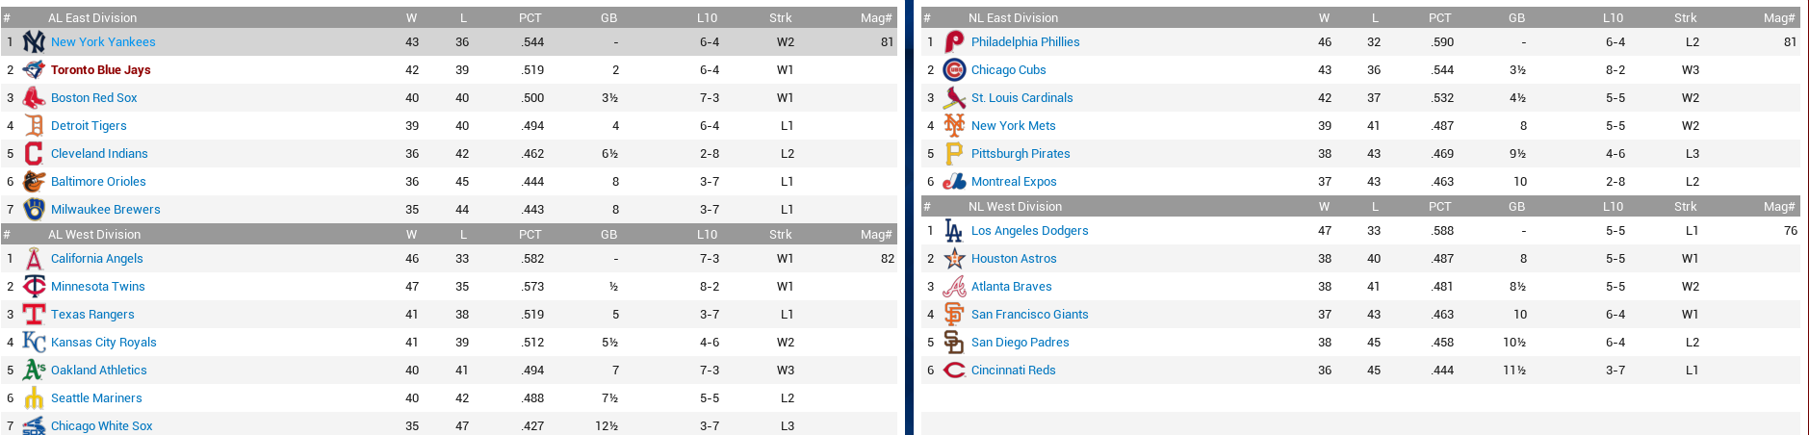Click the Philadelphia Phillies logo icon

(954, 42)
